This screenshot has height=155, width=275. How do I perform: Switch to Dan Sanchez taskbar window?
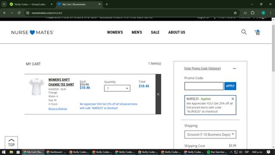[x=217, y=152]
